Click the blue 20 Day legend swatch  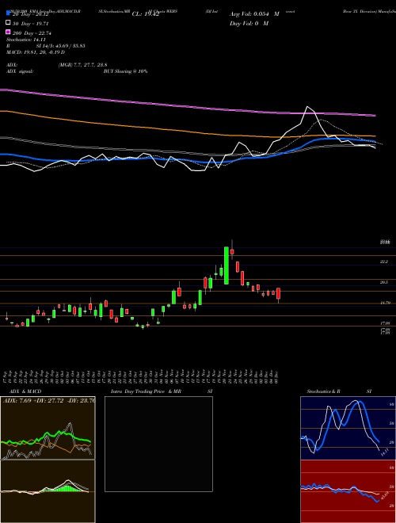pyautogui.click(x=9, y=14)
